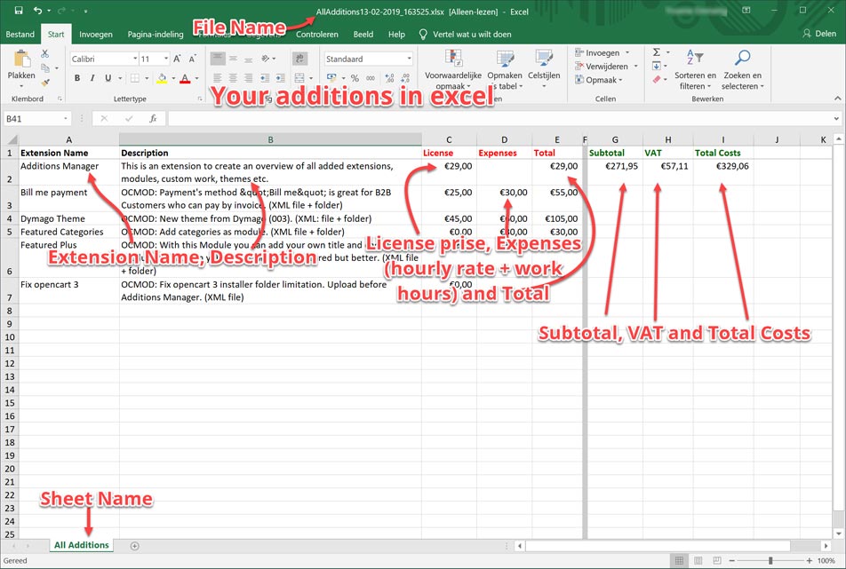Toggle wrap text button
This screenshot has height=569, width=846.
click(299, 59)
